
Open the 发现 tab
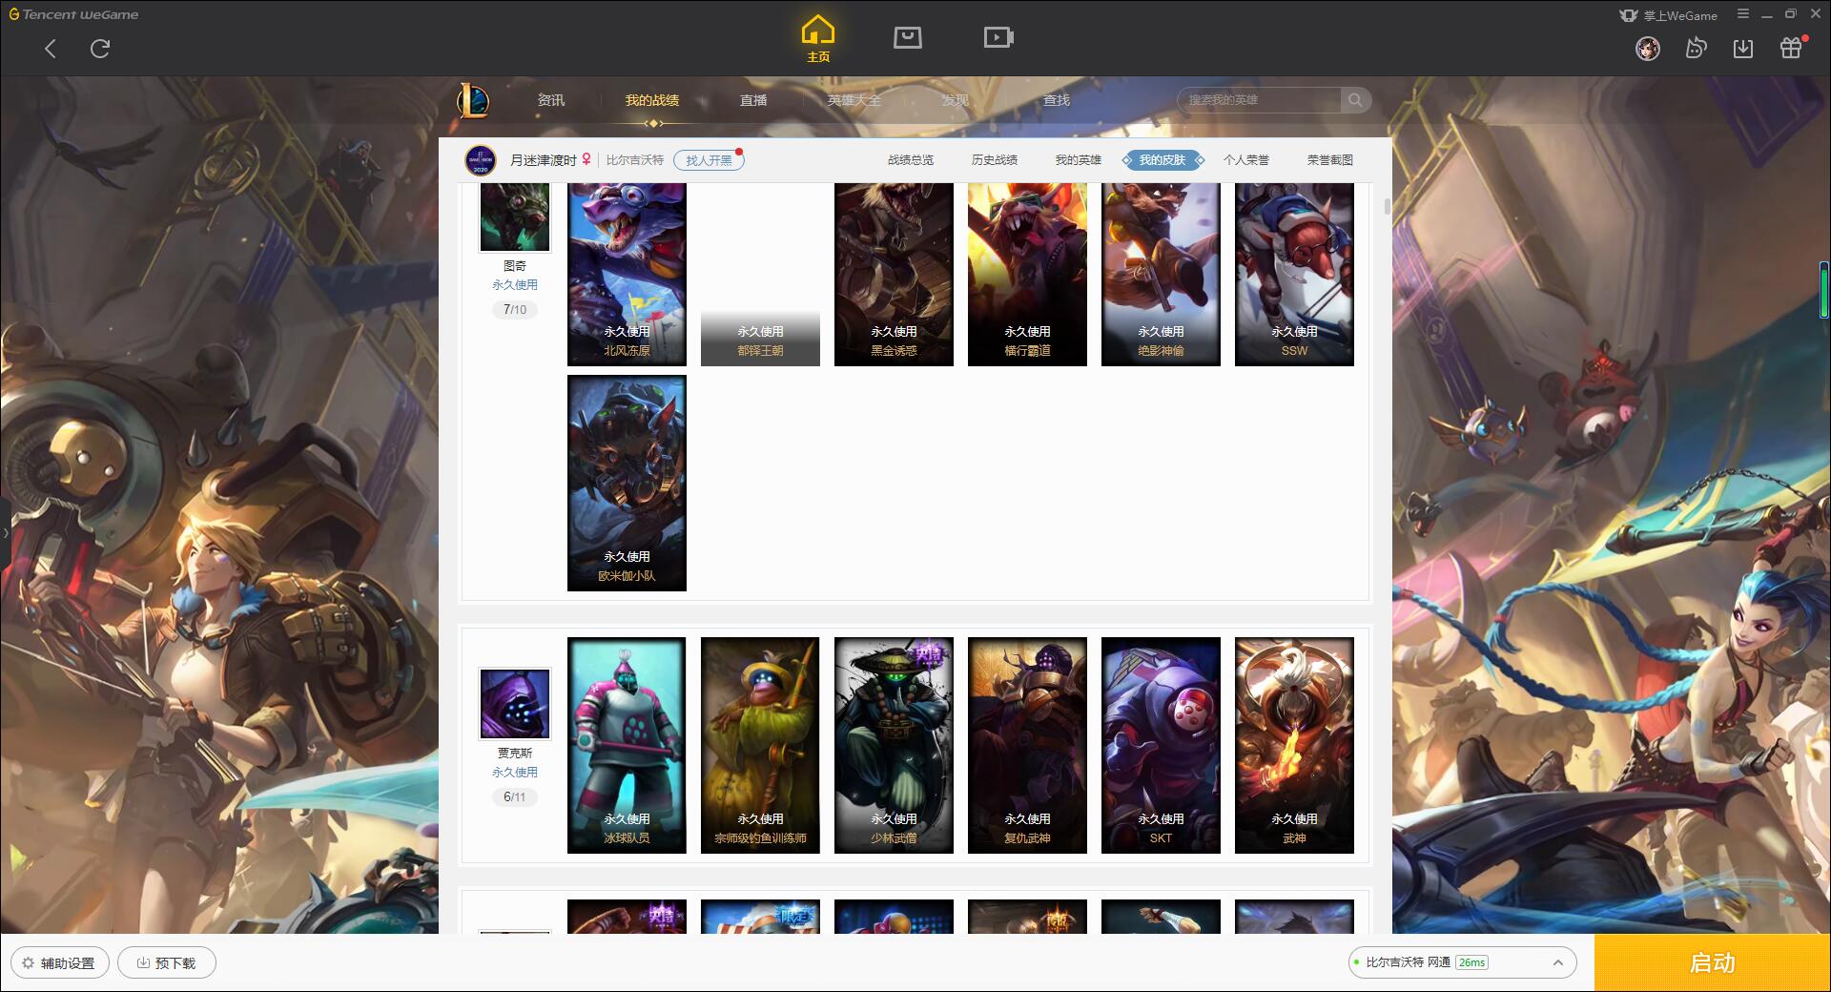coord(955,100)
